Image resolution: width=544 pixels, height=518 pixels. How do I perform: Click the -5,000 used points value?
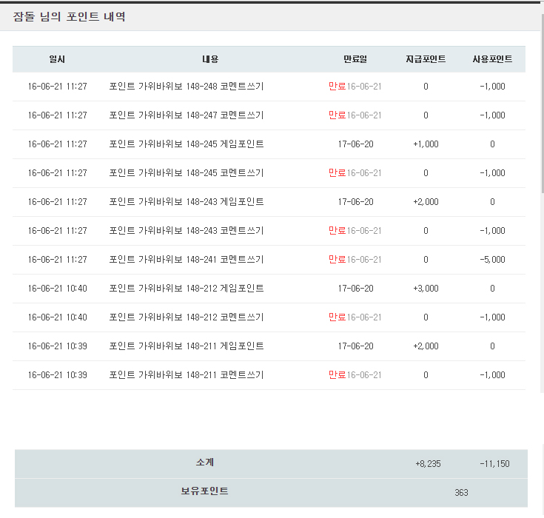click(492, 260)
